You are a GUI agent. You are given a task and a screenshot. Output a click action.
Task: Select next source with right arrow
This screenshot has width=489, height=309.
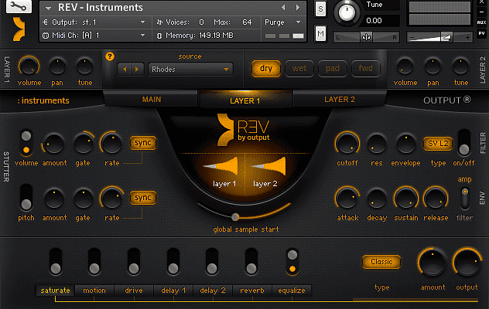click(x=137, y=69)
